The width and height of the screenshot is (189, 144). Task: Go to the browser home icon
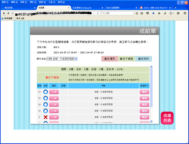159,13
